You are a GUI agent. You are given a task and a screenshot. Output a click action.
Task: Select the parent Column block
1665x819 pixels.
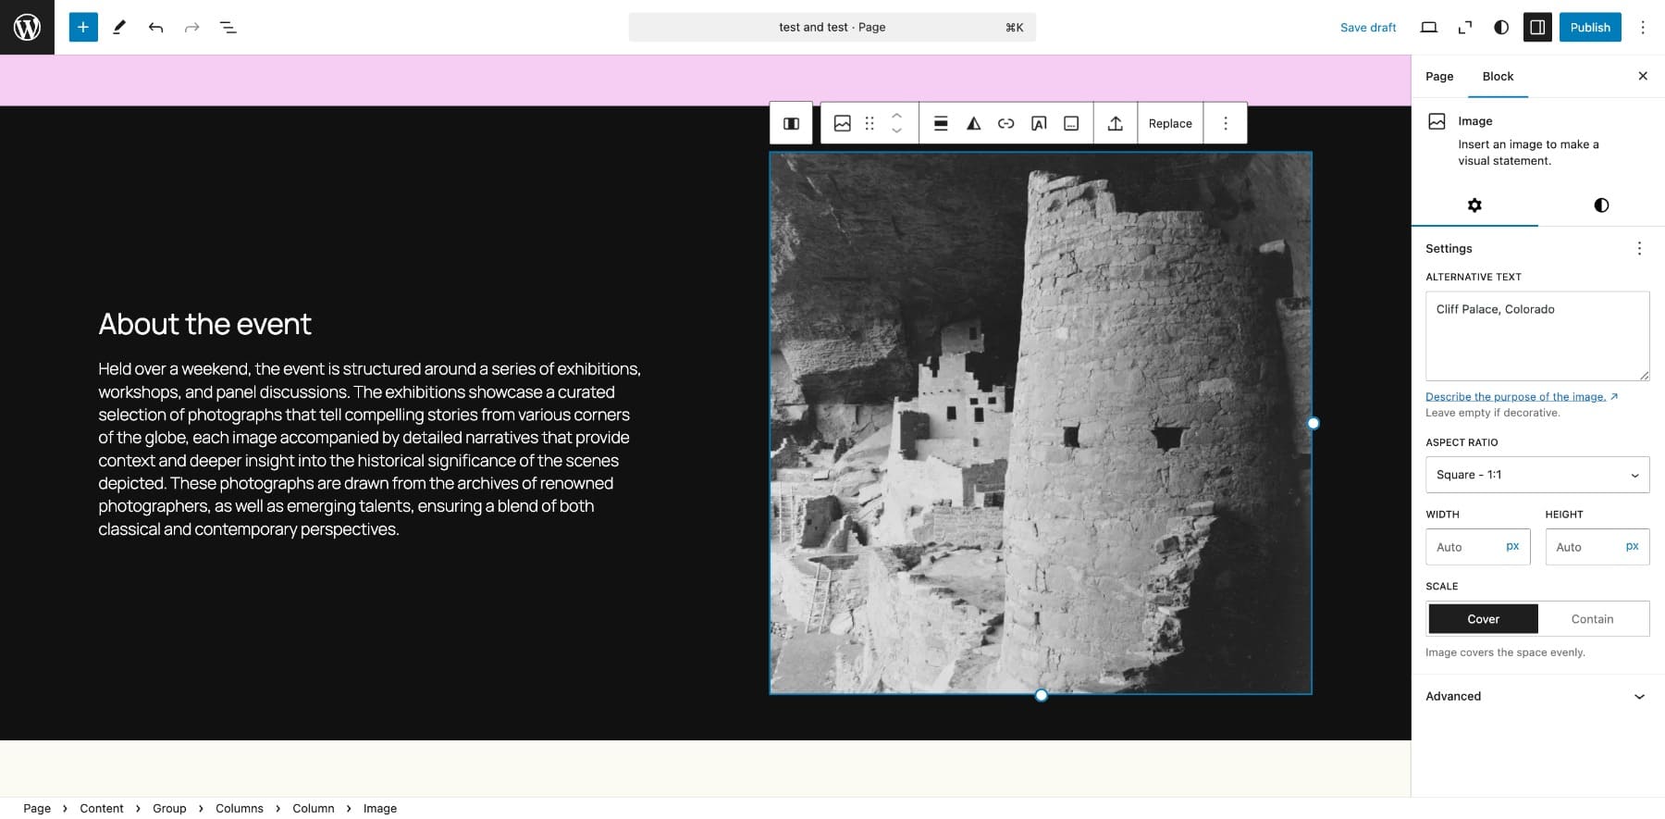tap(791, 123)
